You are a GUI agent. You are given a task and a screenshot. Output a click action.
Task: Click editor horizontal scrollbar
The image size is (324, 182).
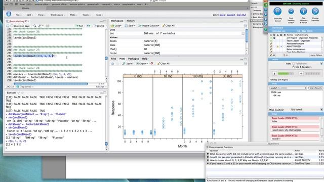pyautogui.click(x=51, y=84)
